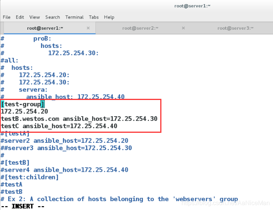The width and height of the screenshot is (273, 210).
Task: Open the File menu
Action: 7,17
